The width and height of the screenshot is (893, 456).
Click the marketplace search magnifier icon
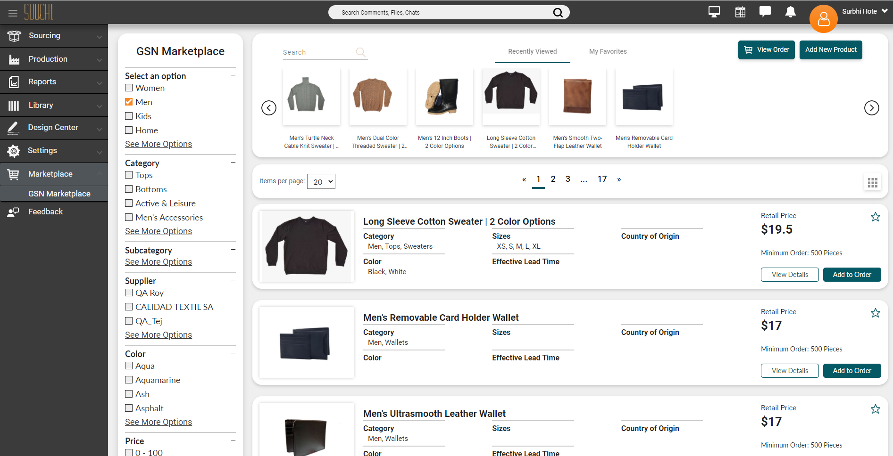(361, 52)
